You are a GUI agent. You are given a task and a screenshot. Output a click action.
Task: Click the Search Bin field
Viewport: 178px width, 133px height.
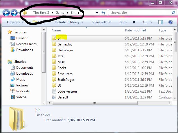pyautogui.click(x=141, y=13)
